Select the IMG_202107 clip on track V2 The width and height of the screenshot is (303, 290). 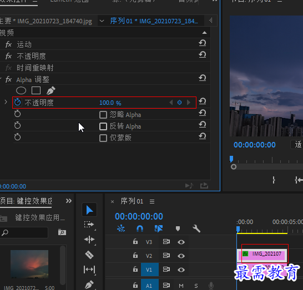[x=262, y=256]
